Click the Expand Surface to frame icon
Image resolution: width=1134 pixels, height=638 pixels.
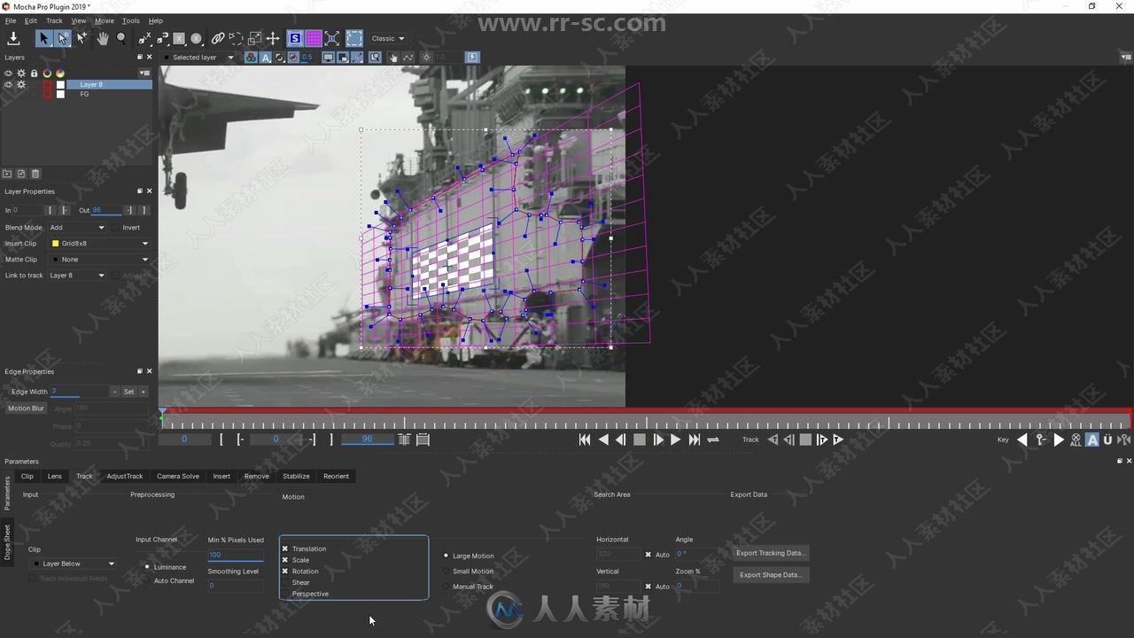[332, 38]
